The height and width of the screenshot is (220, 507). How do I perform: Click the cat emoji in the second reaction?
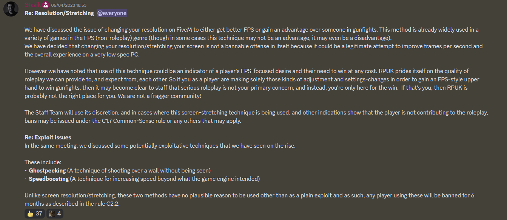click(x=52, y=214)
